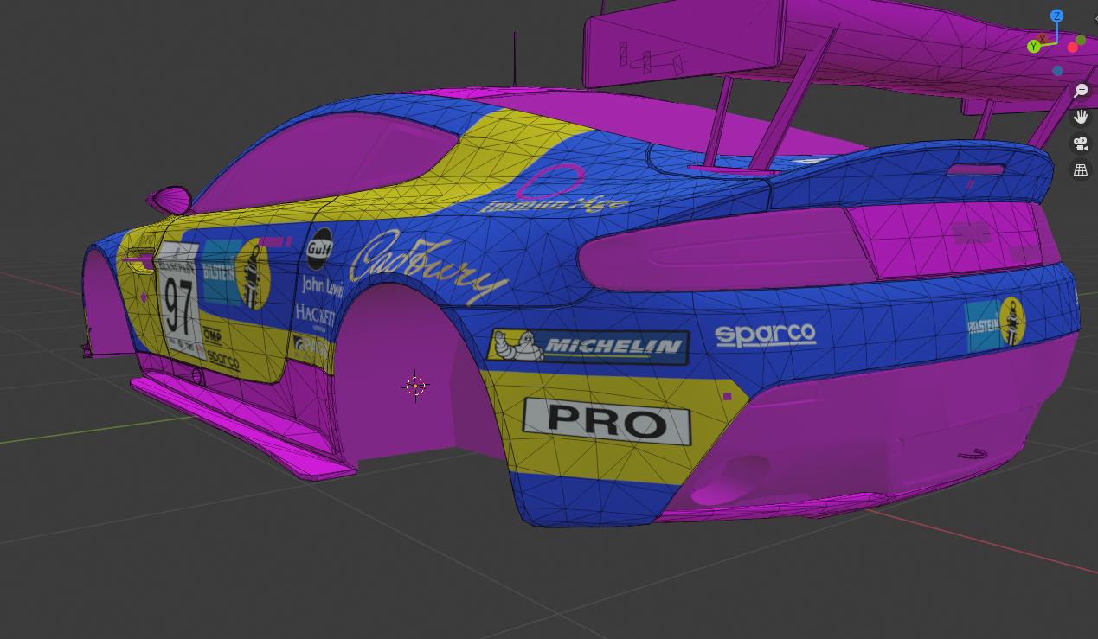Click the dark blue negative Z axis dot
This screenshot has height=639, width=1098.
[1057, 71]
